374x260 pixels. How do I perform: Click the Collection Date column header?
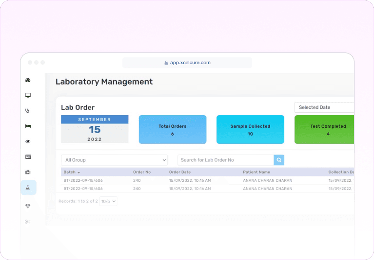[341, 172]
